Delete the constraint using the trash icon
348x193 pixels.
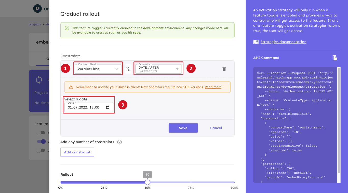224,69
